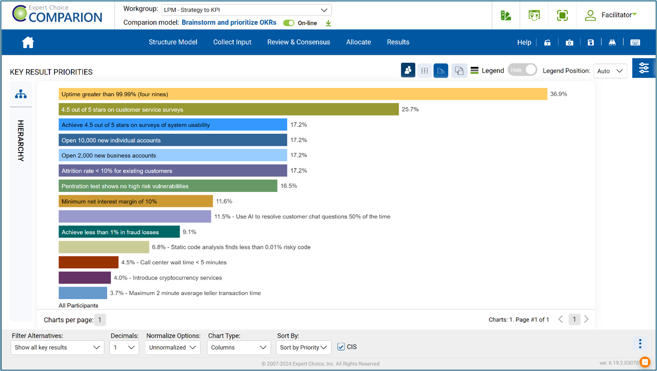This screenshot has width=657, height=371.
Task: Open the Hierarchy sidebar panel
Action: [x=21, y=94]
